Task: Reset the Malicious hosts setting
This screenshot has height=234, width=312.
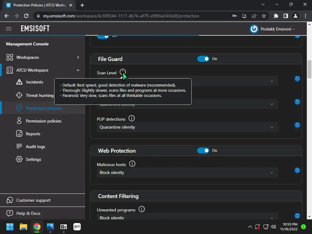Action: [297, 170]
